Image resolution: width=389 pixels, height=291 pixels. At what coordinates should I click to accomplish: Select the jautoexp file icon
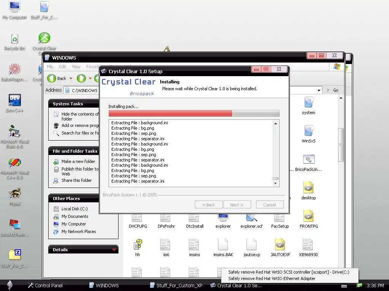(x=251, y=248)
